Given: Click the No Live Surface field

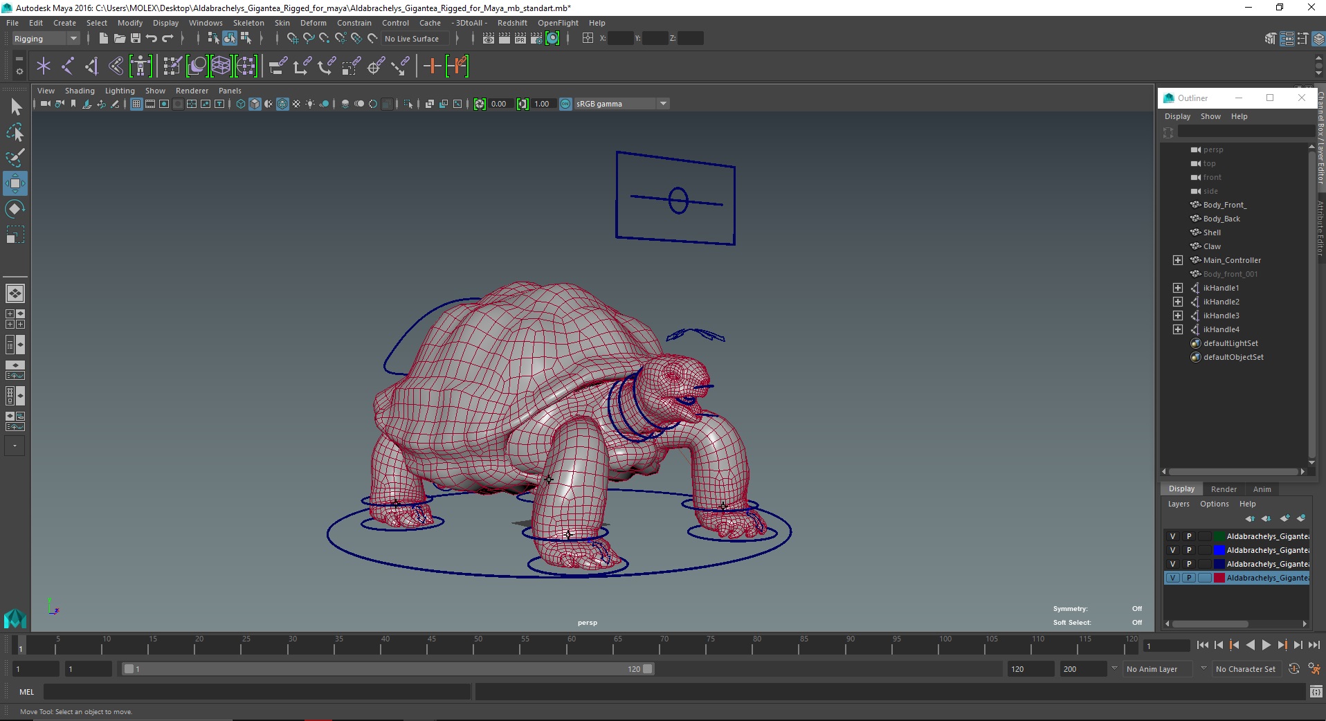Looking at the screenshot, I should [415, 39].
